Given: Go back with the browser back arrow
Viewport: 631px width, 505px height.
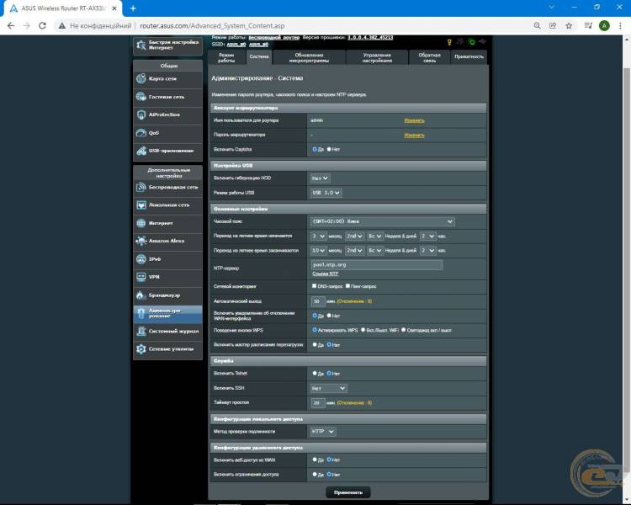Looking at the screenshot, I should [11, 26].
